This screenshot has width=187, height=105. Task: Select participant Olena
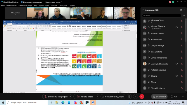pyautogui.click(x=163, y=82)
